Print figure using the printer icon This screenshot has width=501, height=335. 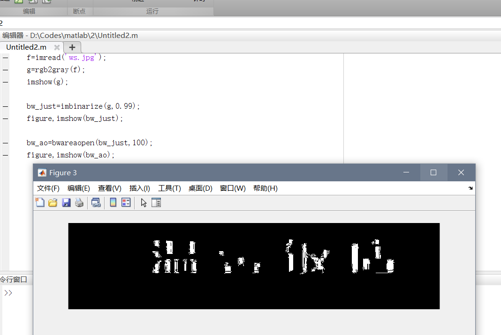[79, 202]
